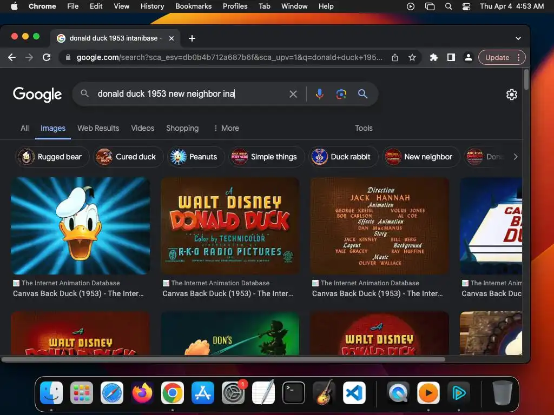Toggle the Chrome side panel icon
The height and width of the screenshot is (415, 554).
pos(451,57)
